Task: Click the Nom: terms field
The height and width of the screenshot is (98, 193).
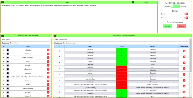Action: point(26,39)
